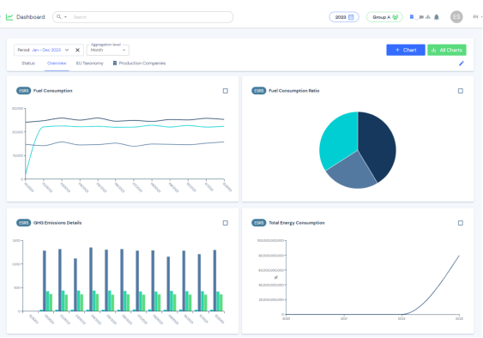Screen dimensions: 483x338
Task: Click the blue + Chart button
Action: [x=406, y=50]
